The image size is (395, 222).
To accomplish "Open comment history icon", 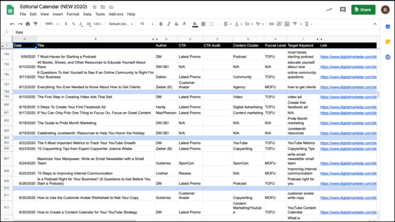I will 343,10.
